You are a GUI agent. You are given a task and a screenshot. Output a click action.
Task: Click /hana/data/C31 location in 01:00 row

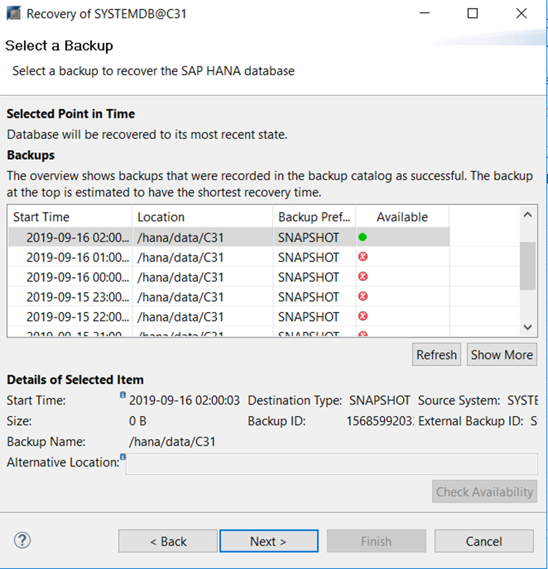point(180,257)
